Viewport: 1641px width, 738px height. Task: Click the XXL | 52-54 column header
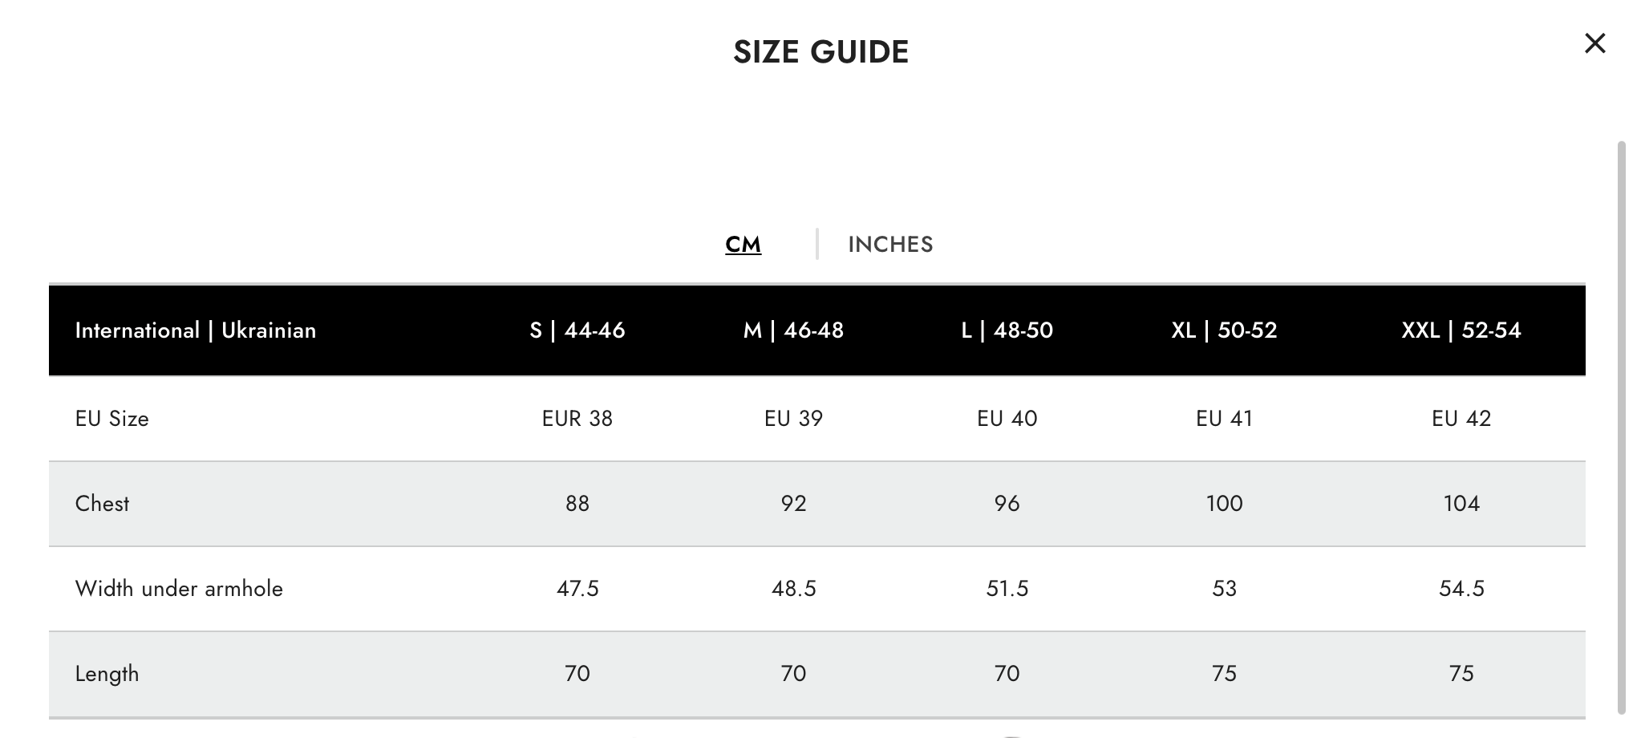(x=1461, y=330)
